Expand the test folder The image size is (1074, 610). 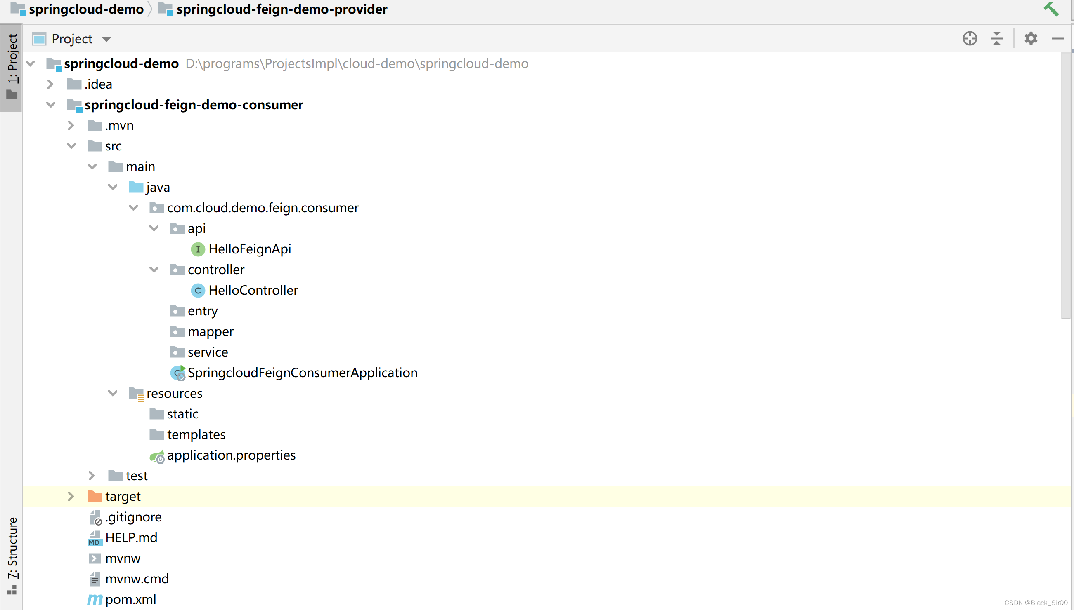(92, 476)
